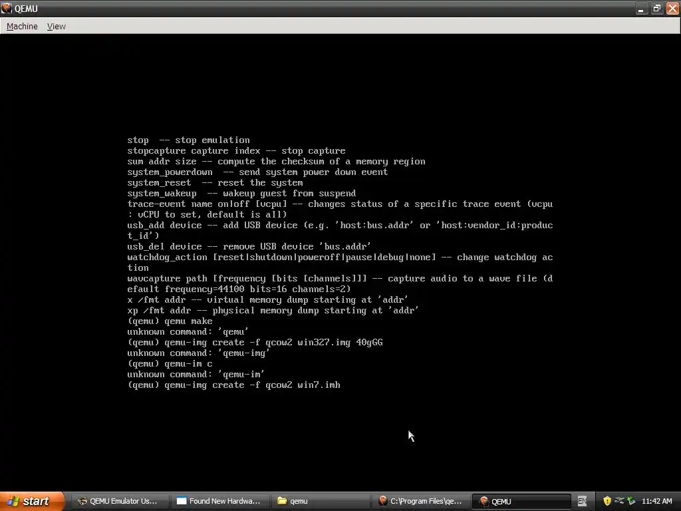Click the 'sum addr size' help line

(x=276, y=161)
